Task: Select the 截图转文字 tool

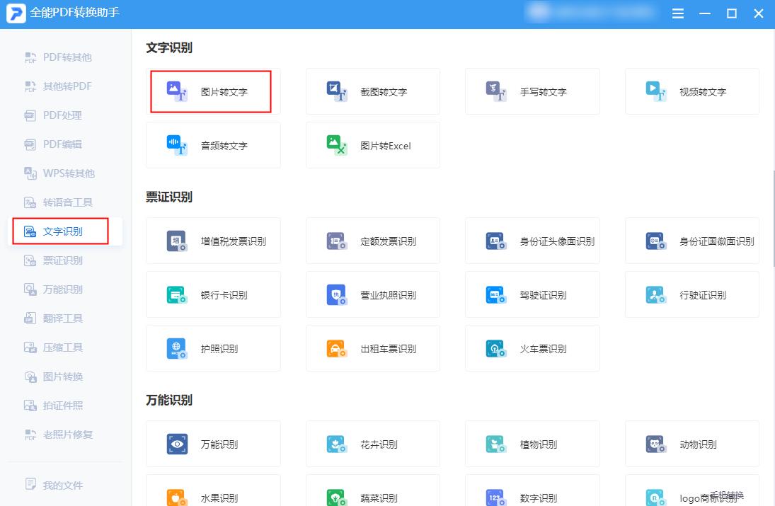Action: (x=373, y=91)
